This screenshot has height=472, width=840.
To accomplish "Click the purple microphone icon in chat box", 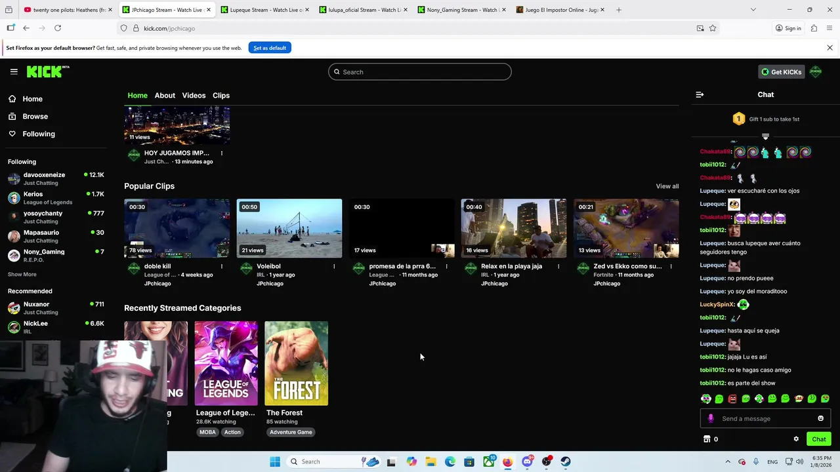I will pos(711,418).
